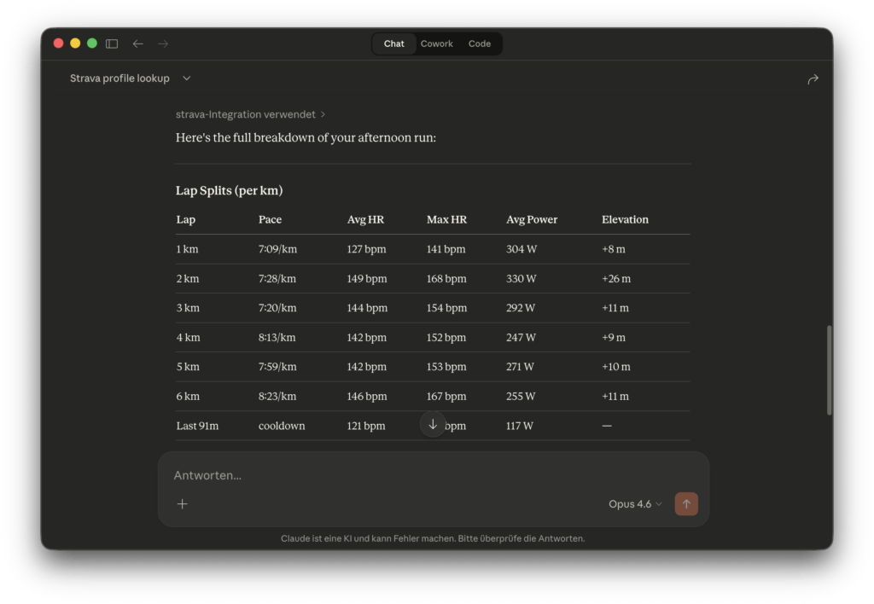Image resolution: width=874 pixels, height=604 pixels.
Task: Minimize the window with the yellow button
Action: pyautogui.click(x=75, y=44)
